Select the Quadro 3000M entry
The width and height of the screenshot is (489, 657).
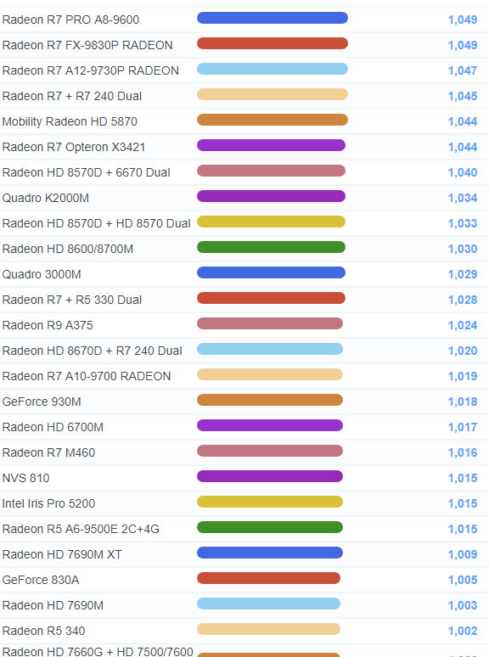pos(42,274)
